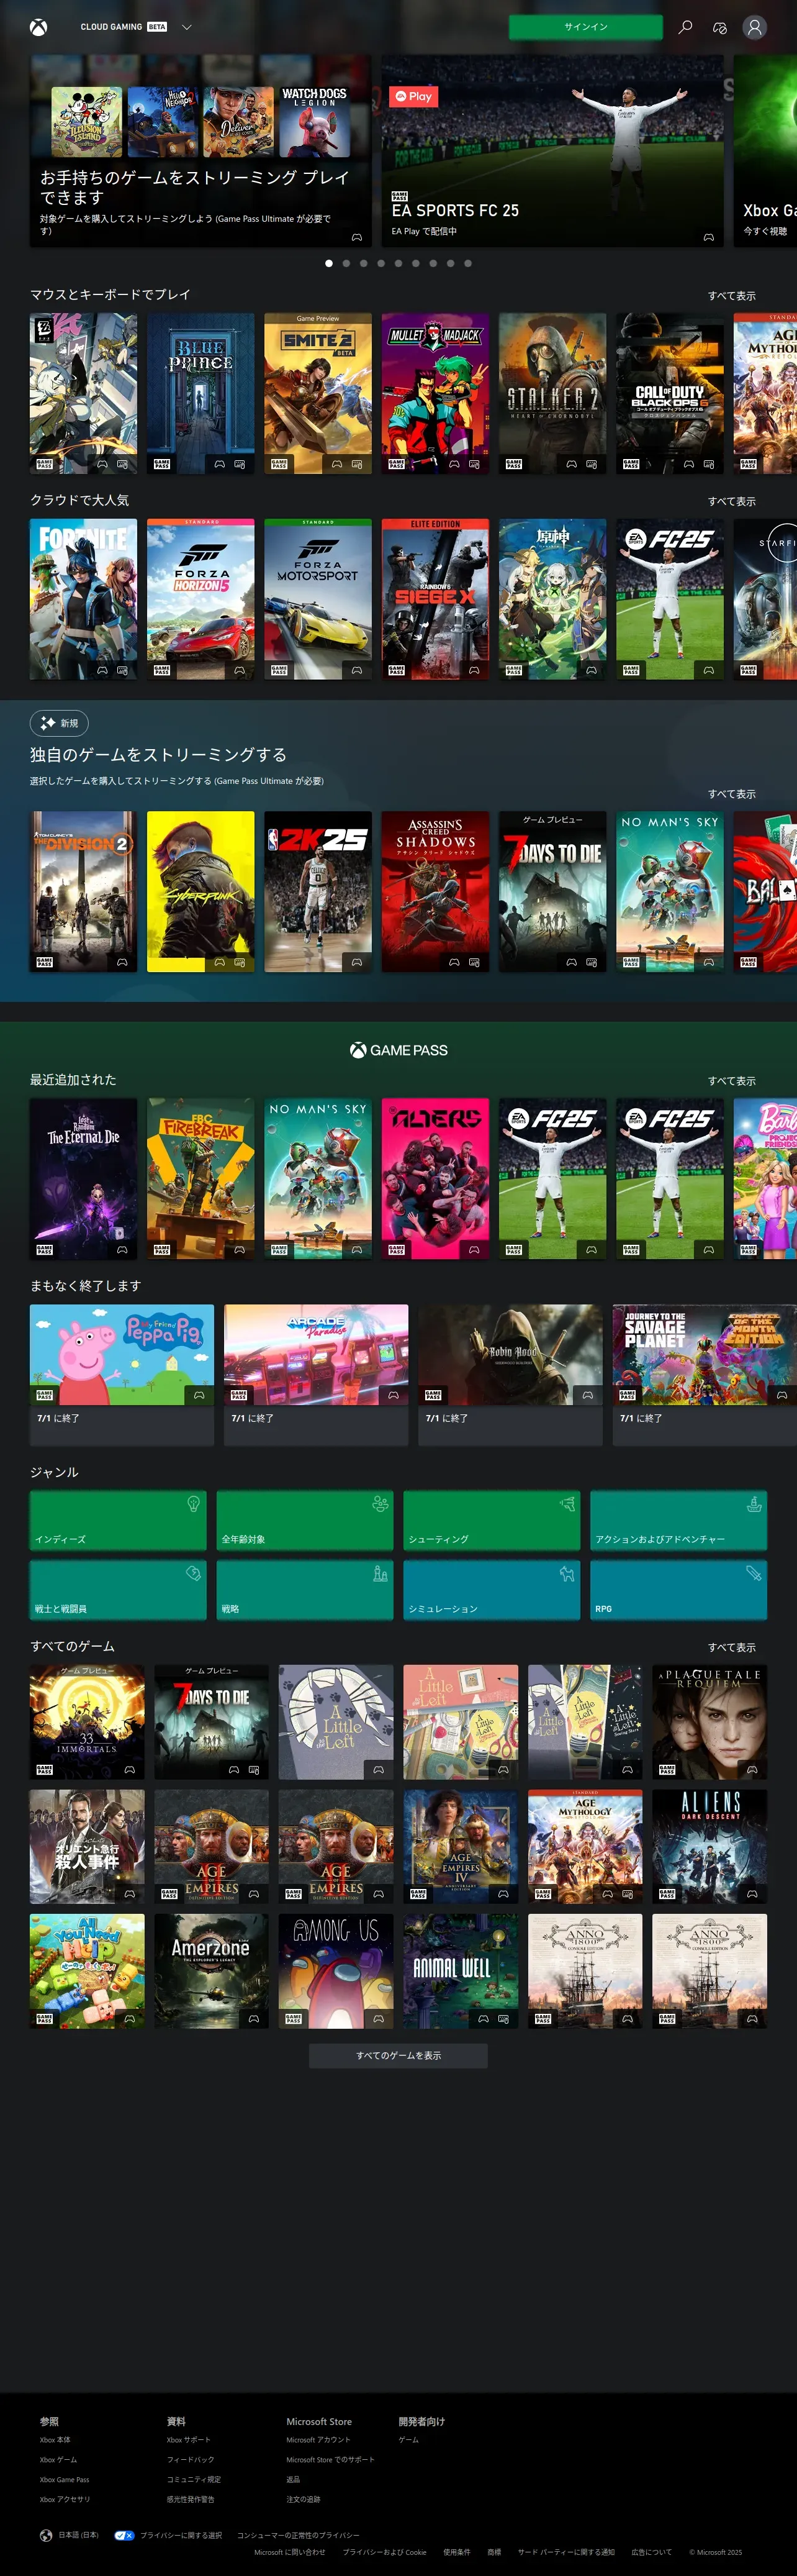
Task: Click lightbulb icon on インディーズ genre tile
Action: pyautogui.click(x=194, y=1504)
